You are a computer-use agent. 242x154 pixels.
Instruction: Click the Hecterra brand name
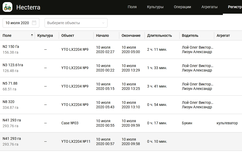(x=28, y=7)
